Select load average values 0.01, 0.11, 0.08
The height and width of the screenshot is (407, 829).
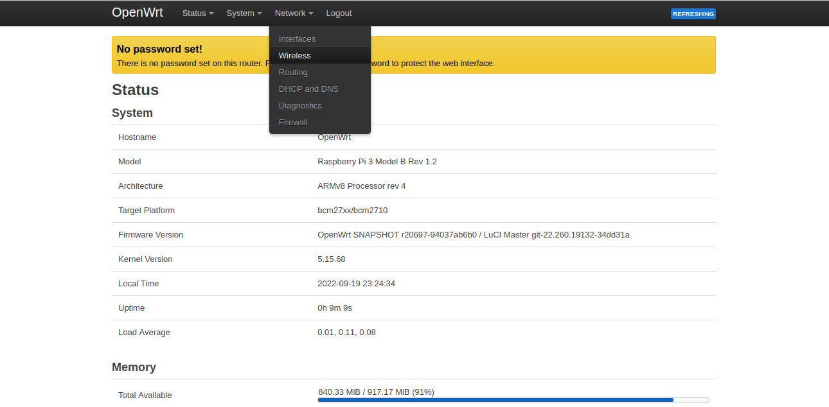[346, 333]
